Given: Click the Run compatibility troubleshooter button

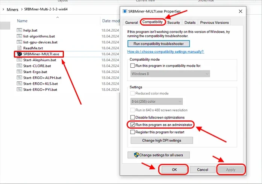Looking at the screenshot, I should [158, 44].
